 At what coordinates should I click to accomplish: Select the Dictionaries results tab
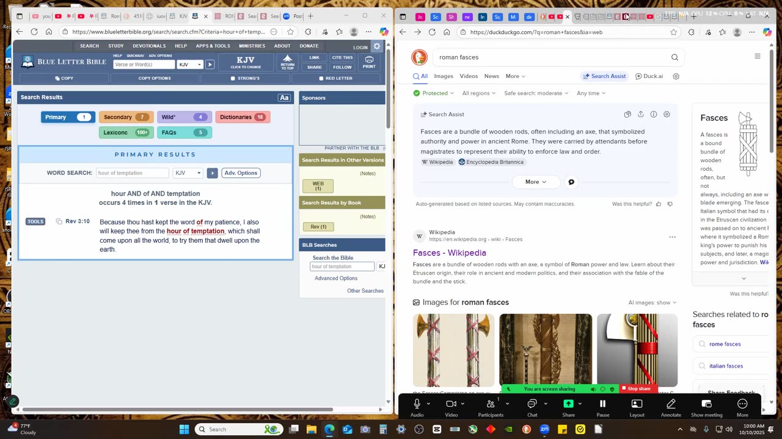click(243, 117)
